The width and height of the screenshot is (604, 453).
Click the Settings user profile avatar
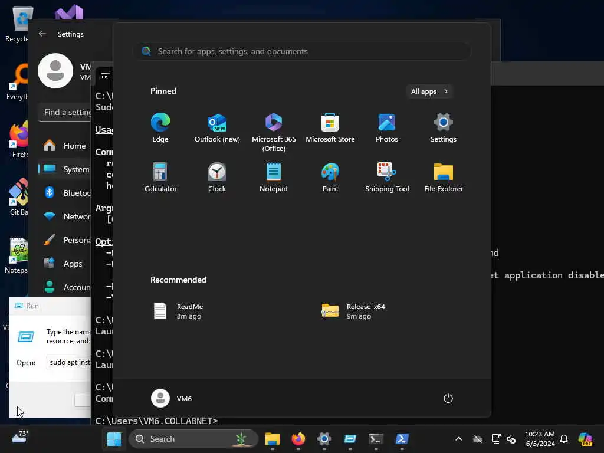[x=55, y=71]
